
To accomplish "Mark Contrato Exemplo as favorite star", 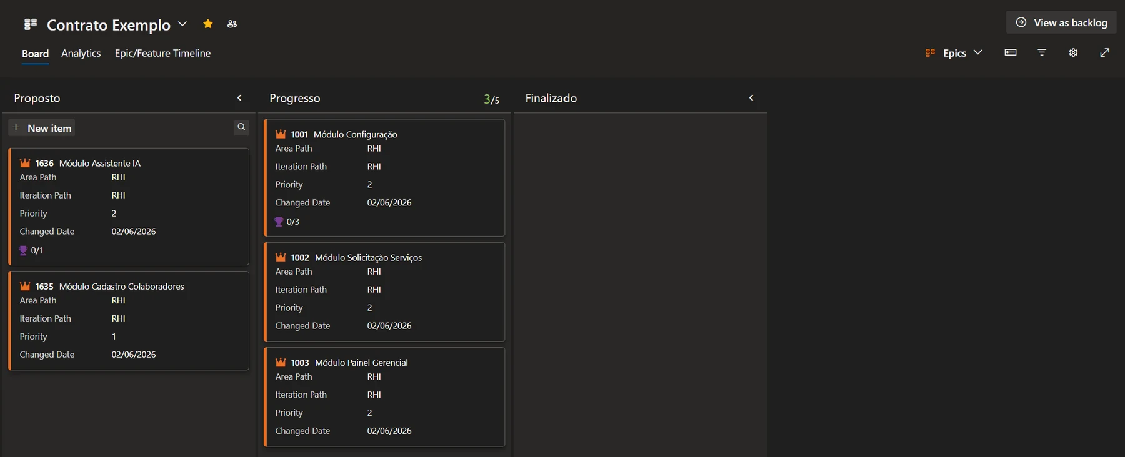I will pyautogui.click(x=208, y=24).
